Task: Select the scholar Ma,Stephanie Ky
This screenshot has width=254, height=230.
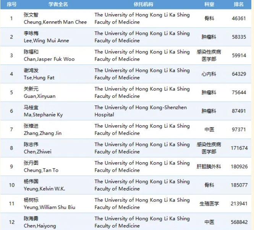Action: 43,115
